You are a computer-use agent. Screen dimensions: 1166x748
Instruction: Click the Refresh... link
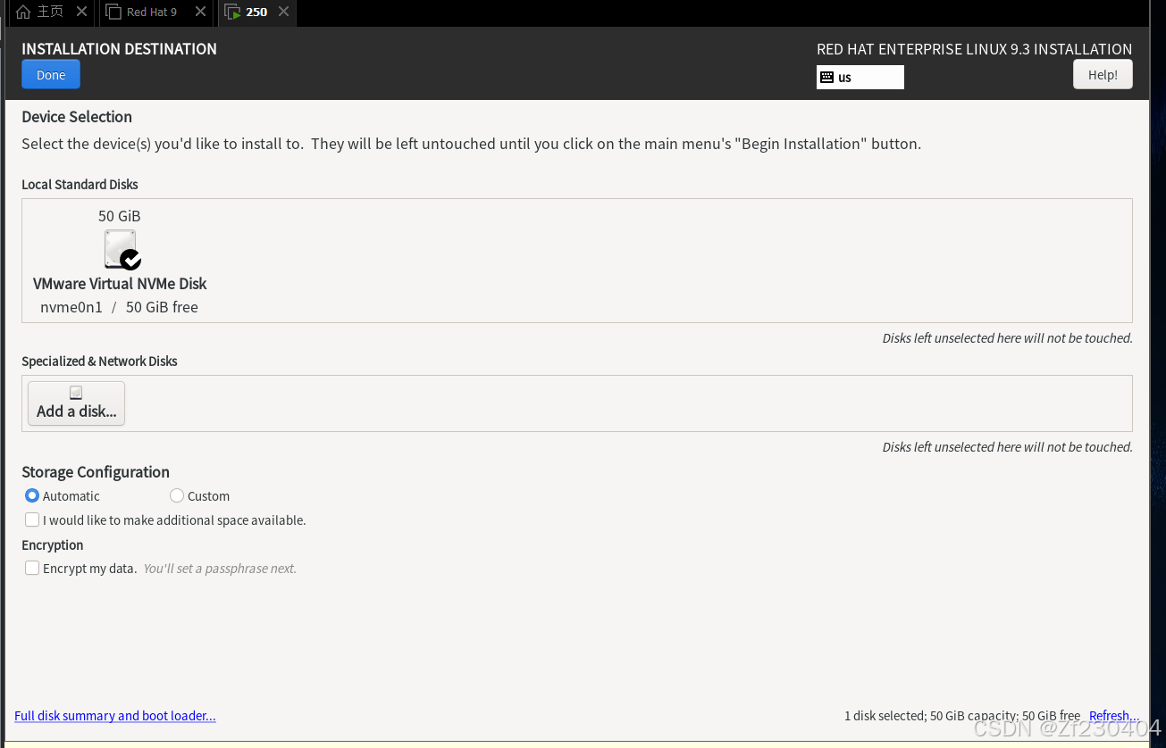(1114, 716)
